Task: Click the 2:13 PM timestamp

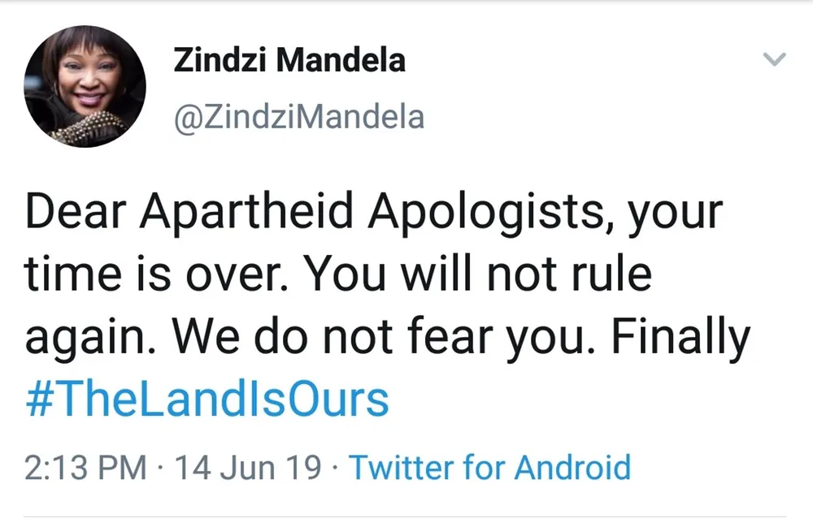Action: [x=85, y=469]
